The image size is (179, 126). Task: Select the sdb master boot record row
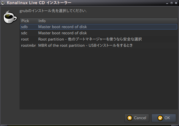coord(99,27)
